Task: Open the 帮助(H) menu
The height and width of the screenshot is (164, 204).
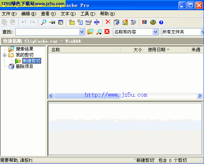Action: point(107,14)
